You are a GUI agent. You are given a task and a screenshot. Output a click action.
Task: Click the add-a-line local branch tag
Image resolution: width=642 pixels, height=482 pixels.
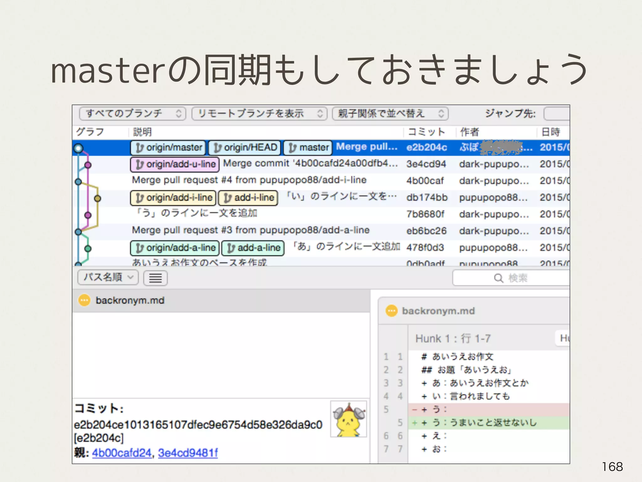coord(253,248)
